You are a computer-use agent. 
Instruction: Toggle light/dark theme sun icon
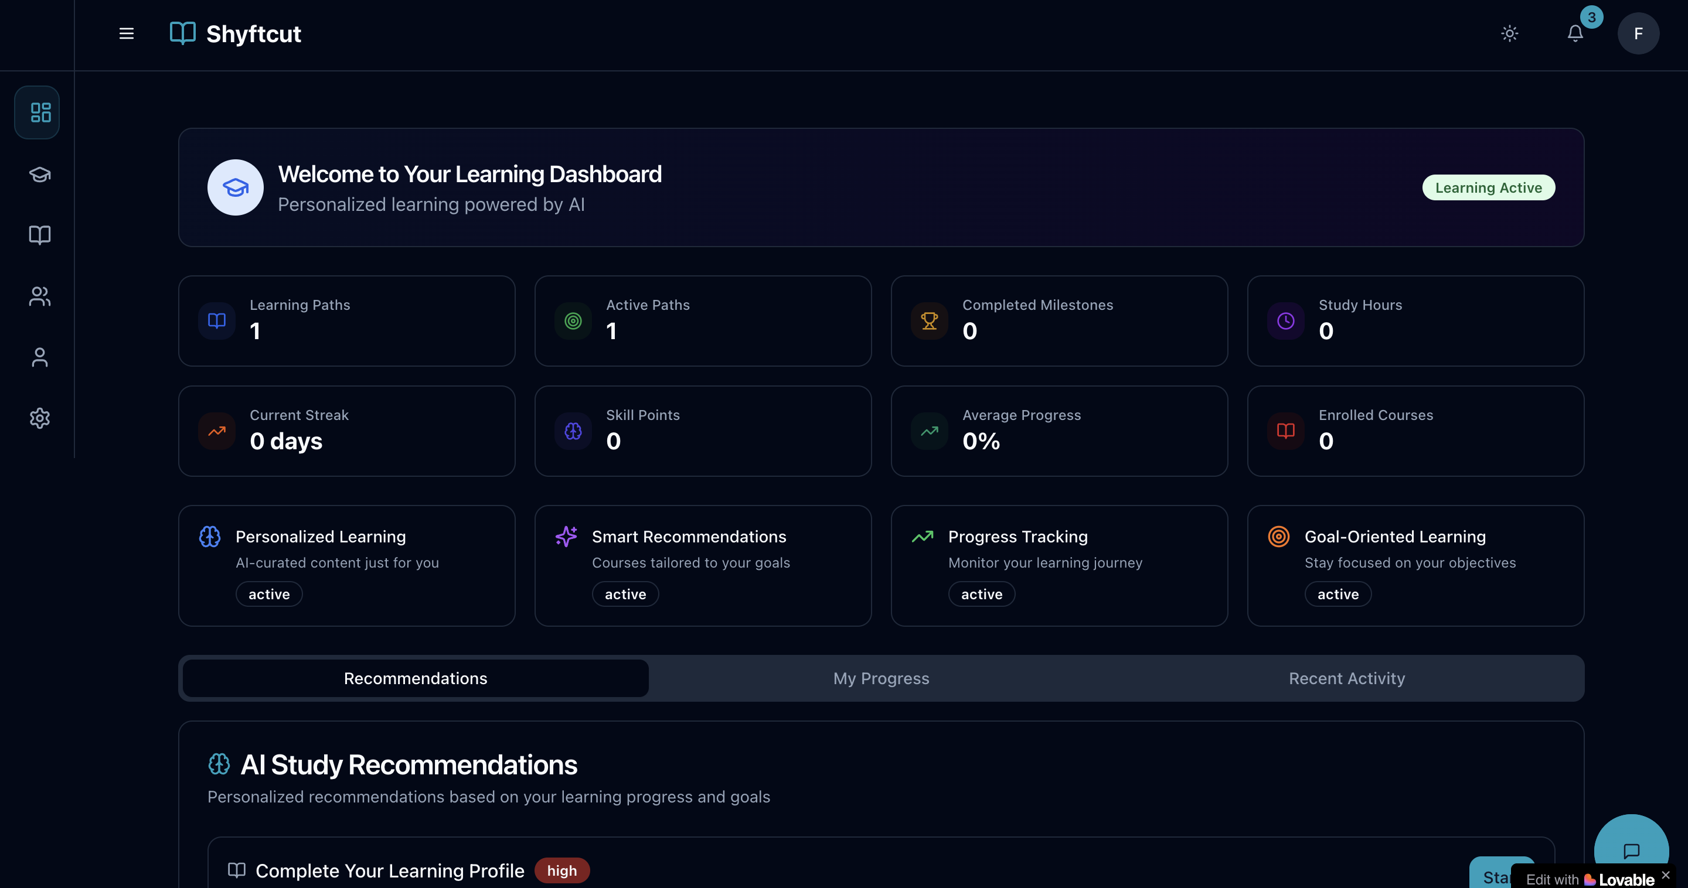pos(1509,33)
